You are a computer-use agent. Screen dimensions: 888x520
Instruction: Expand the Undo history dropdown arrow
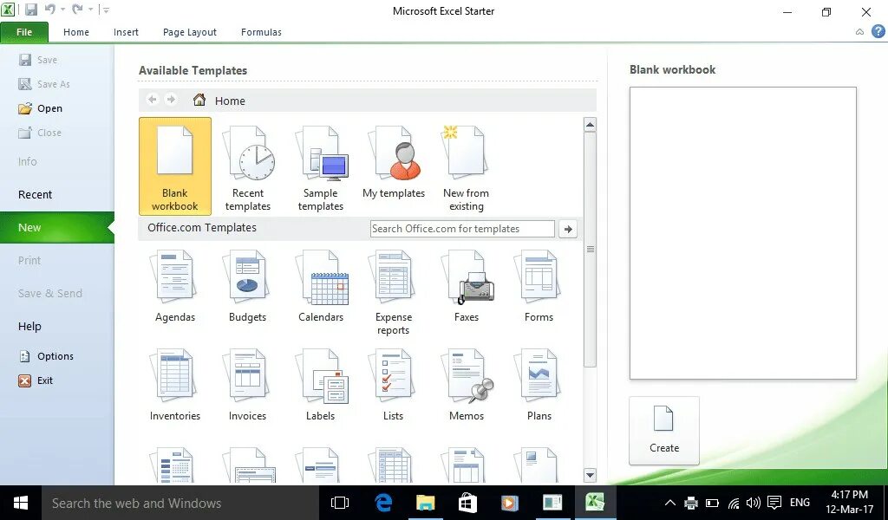[62, 10]
